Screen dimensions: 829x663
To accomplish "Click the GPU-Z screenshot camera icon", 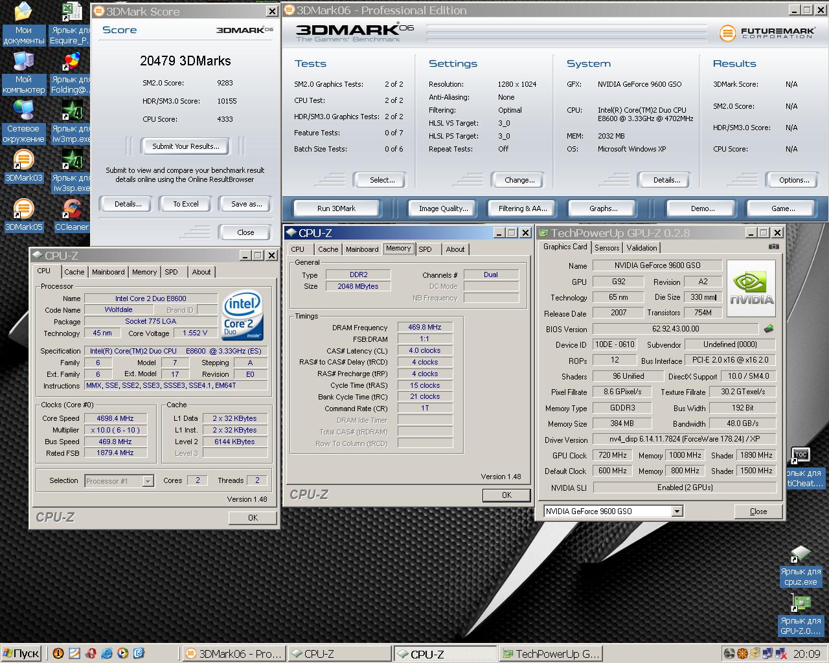I will click(x=773, y=247).
